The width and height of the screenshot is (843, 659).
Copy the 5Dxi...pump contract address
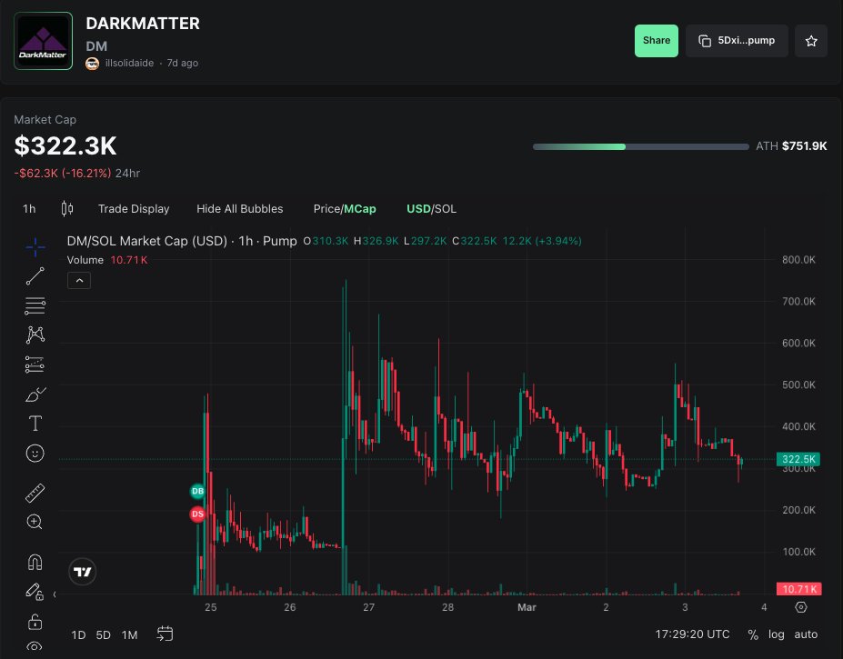(x=737, y=40)
